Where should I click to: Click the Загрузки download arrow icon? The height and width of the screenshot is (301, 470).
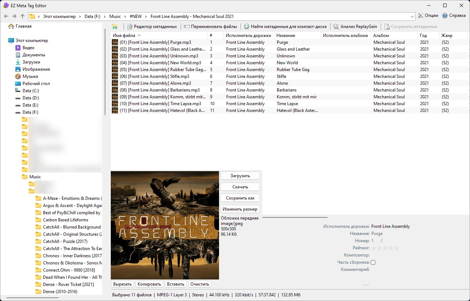point(18,62)
